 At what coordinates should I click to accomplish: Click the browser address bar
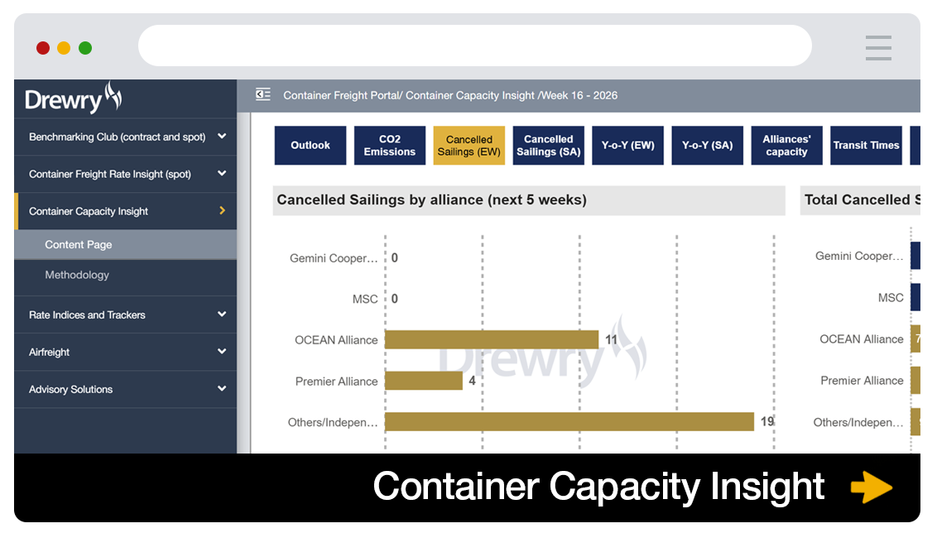tap(475, 46)
